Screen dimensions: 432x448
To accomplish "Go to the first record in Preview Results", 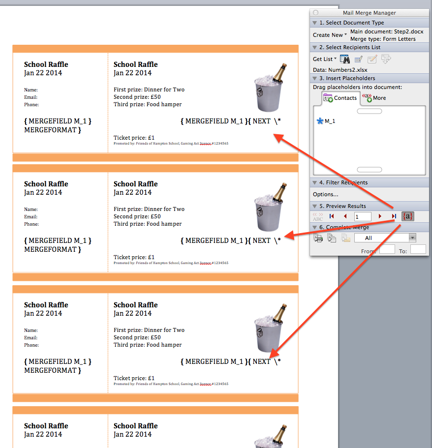I will [332, 216].
